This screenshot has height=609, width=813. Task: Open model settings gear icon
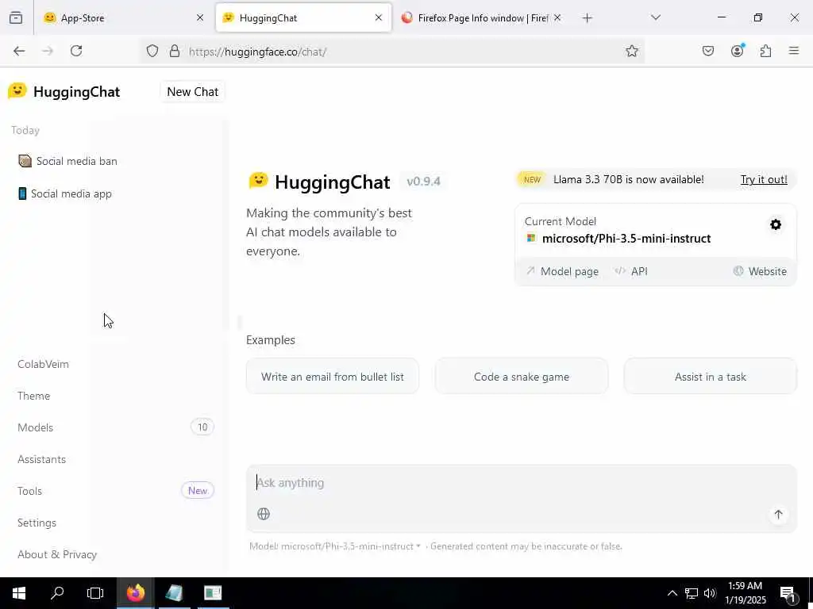776,224
